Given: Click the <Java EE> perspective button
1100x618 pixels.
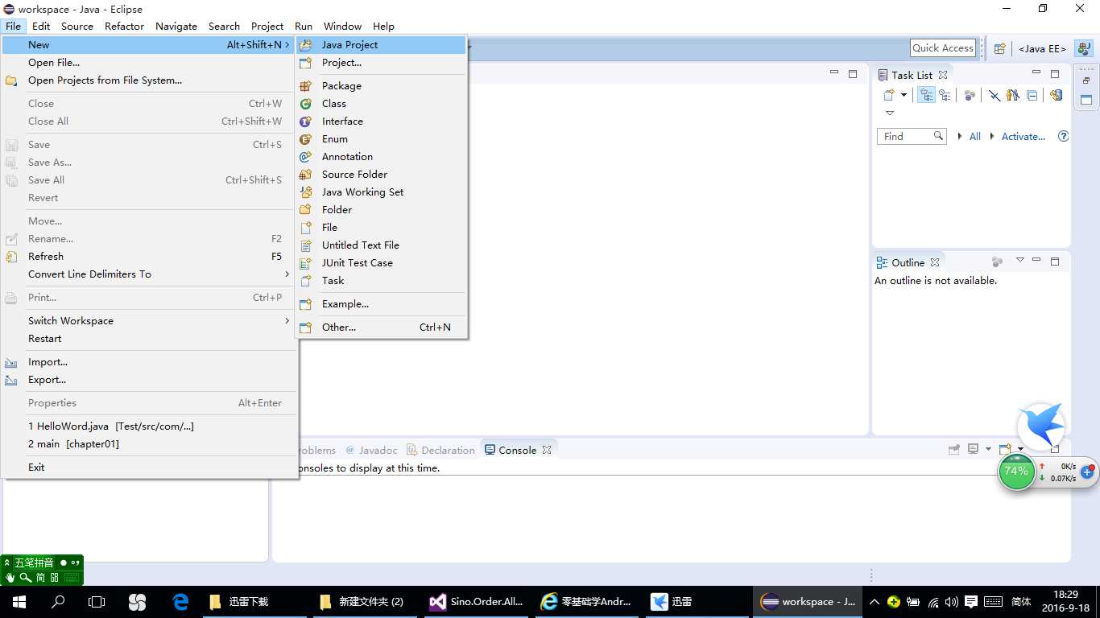Looking at the screenshot, I should [1042, 48].
